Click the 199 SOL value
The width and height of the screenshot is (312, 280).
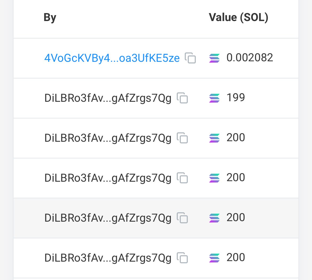point(236,98)
